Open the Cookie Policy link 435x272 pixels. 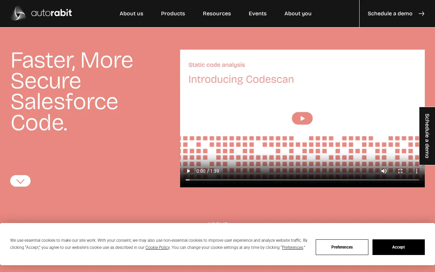pyautogui.click(x=157, y=248)
